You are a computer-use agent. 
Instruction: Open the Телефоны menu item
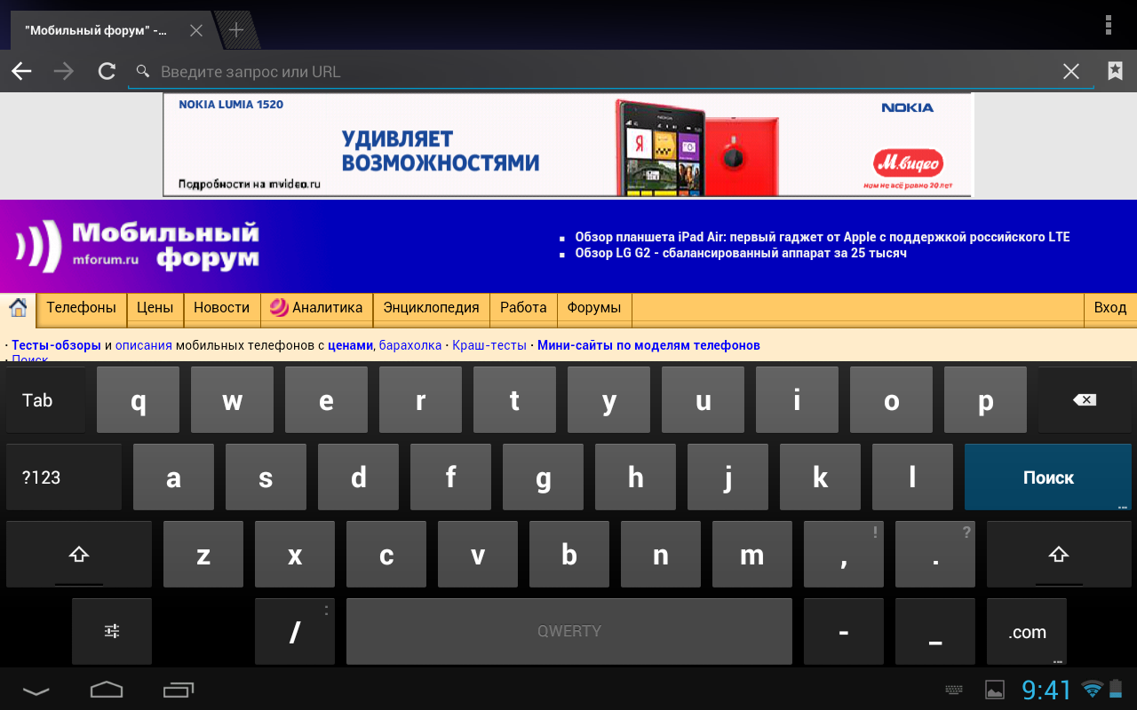81,308
